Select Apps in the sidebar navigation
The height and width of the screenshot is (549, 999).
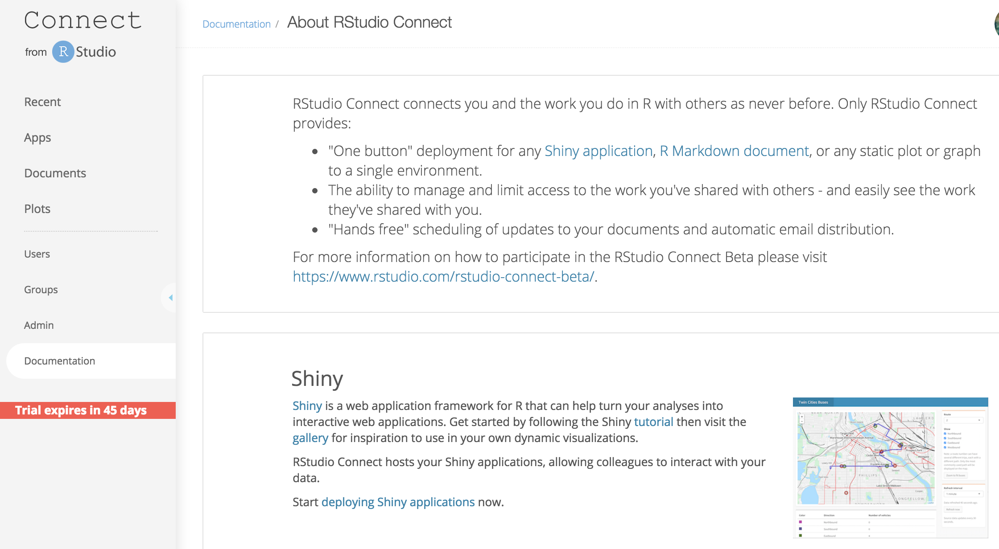click(x=37, y=137)
